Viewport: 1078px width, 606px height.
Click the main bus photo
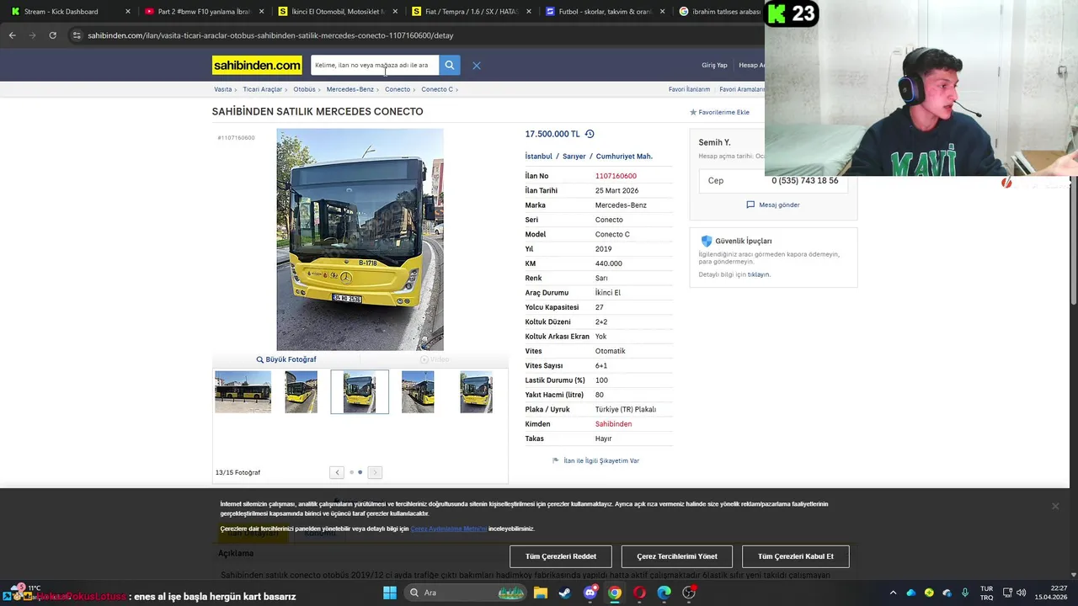click(360, 239)
